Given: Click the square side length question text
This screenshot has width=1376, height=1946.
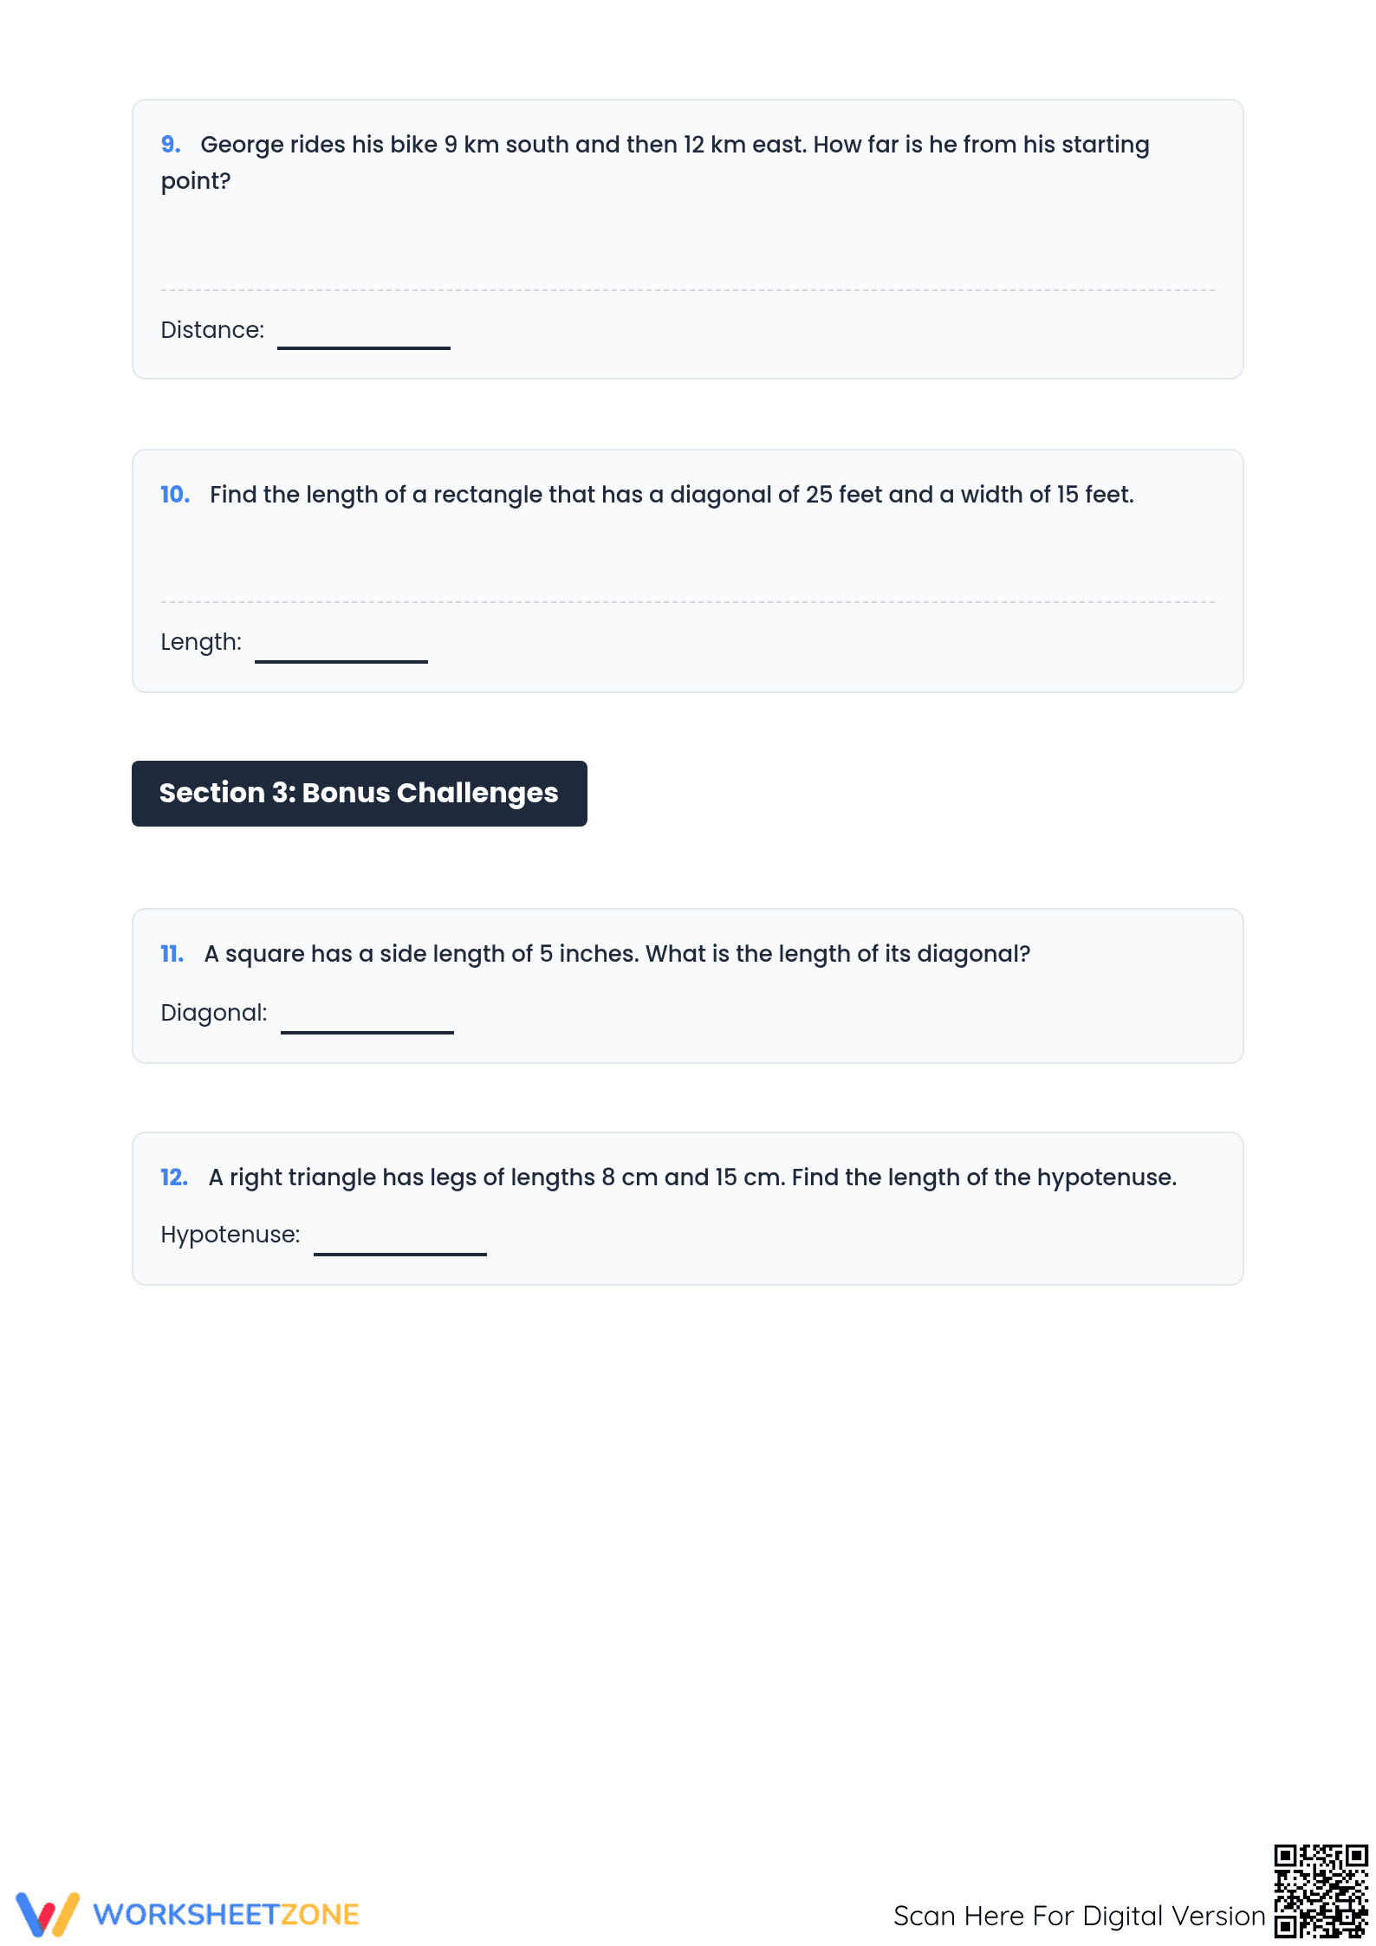Looking at the screenshot, I should pyautogui.click(x=617, y=953).
